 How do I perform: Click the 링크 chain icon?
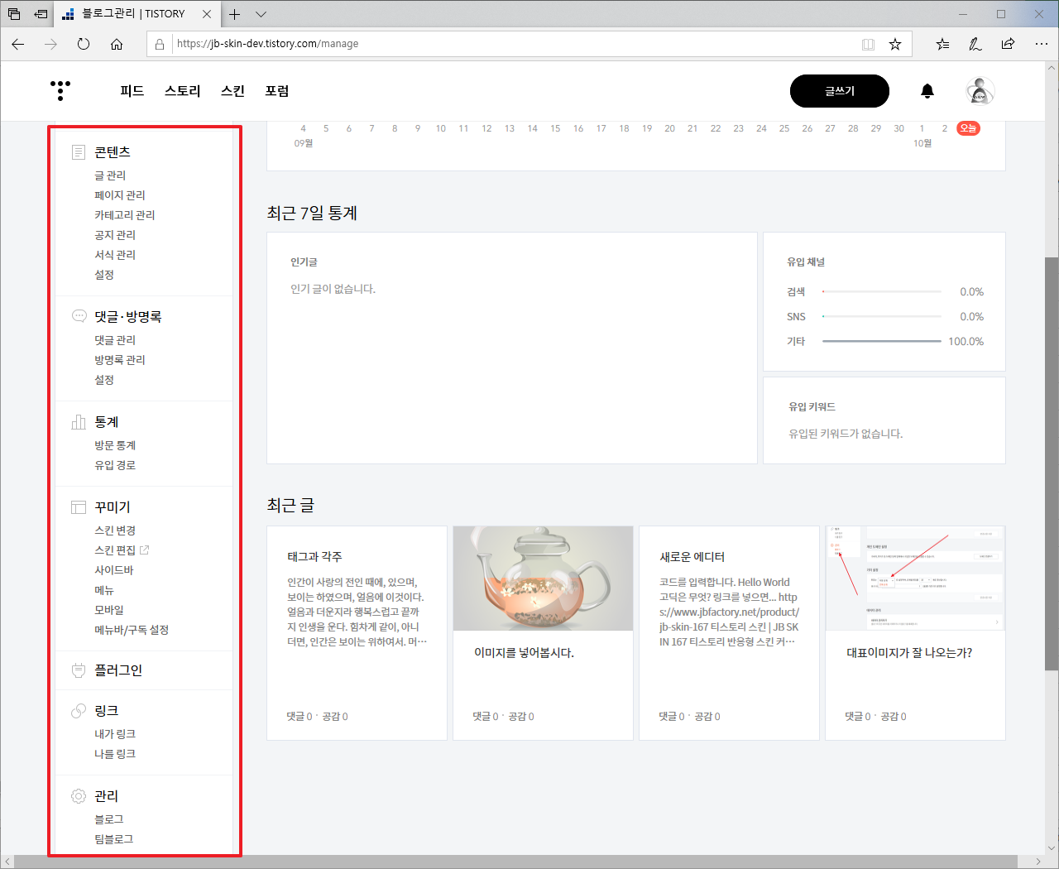(x=79, y=711)
